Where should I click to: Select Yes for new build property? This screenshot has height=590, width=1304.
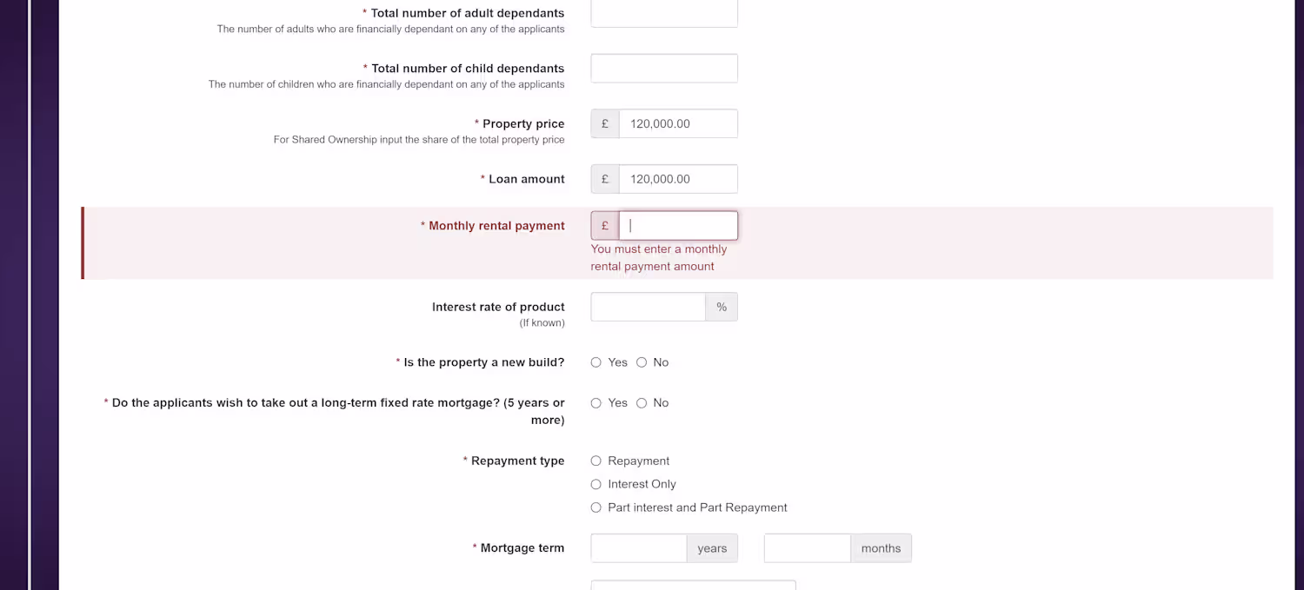[596, 362]
